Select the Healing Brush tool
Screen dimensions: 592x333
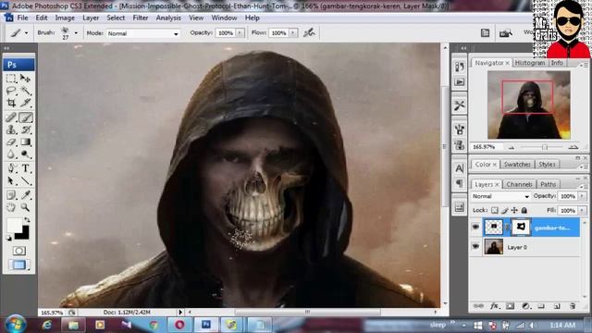tap(11, 117)
